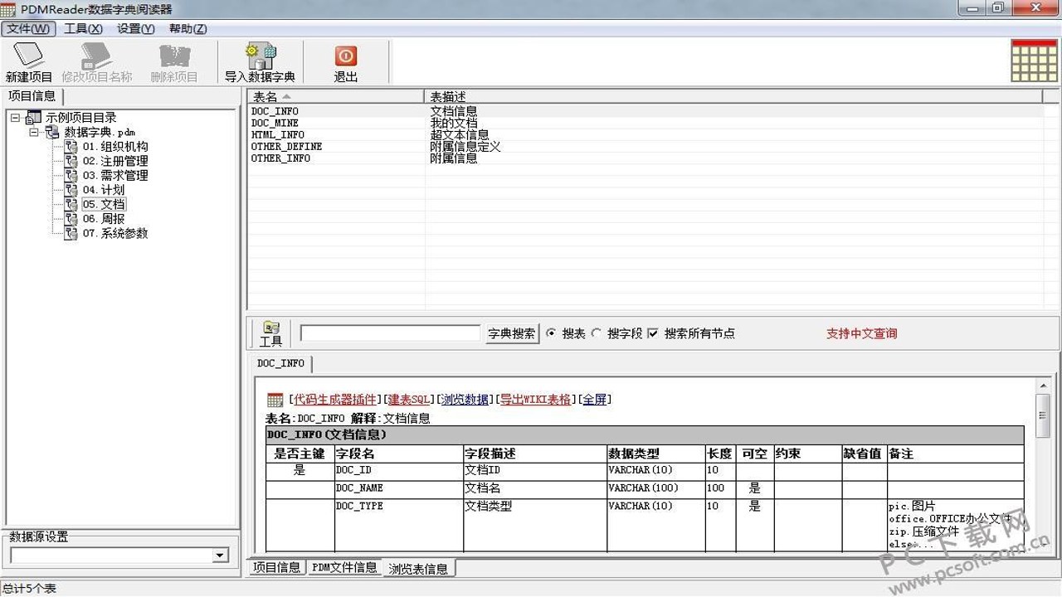The image size is (1062, 597).
Task: Select the OTHER_DEFINE table row
Action: pos(645,147)
